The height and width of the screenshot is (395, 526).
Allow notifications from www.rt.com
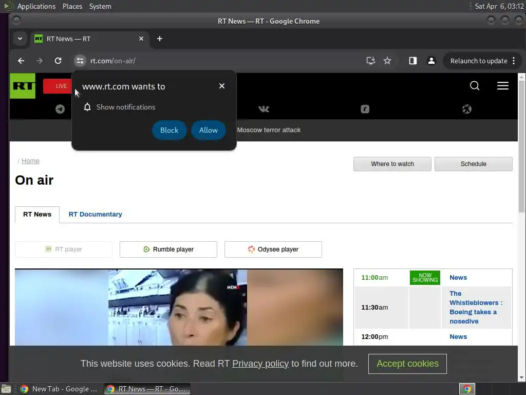point(209,130)
